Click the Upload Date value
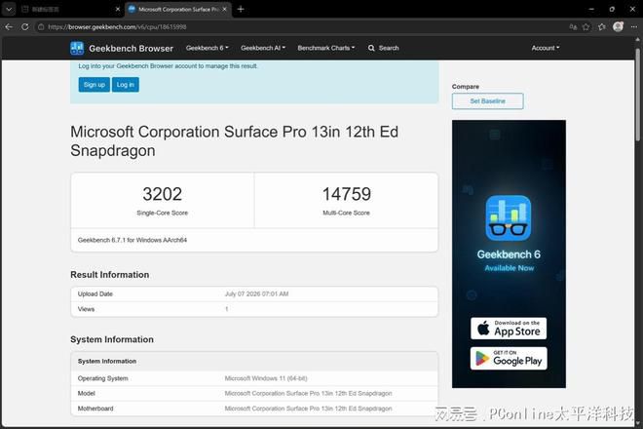The image size is (643, 429). (x=256, y=293)
